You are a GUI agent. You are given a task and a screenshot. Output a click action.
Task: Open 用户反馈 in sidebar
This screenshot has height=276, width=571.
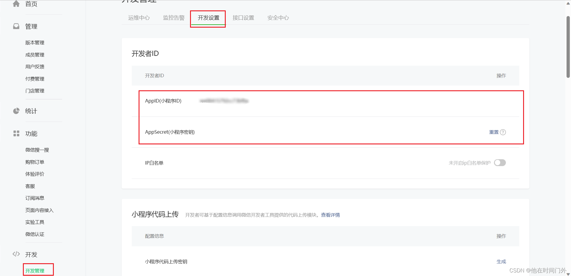pyautogui.click(x=35, y=67)
